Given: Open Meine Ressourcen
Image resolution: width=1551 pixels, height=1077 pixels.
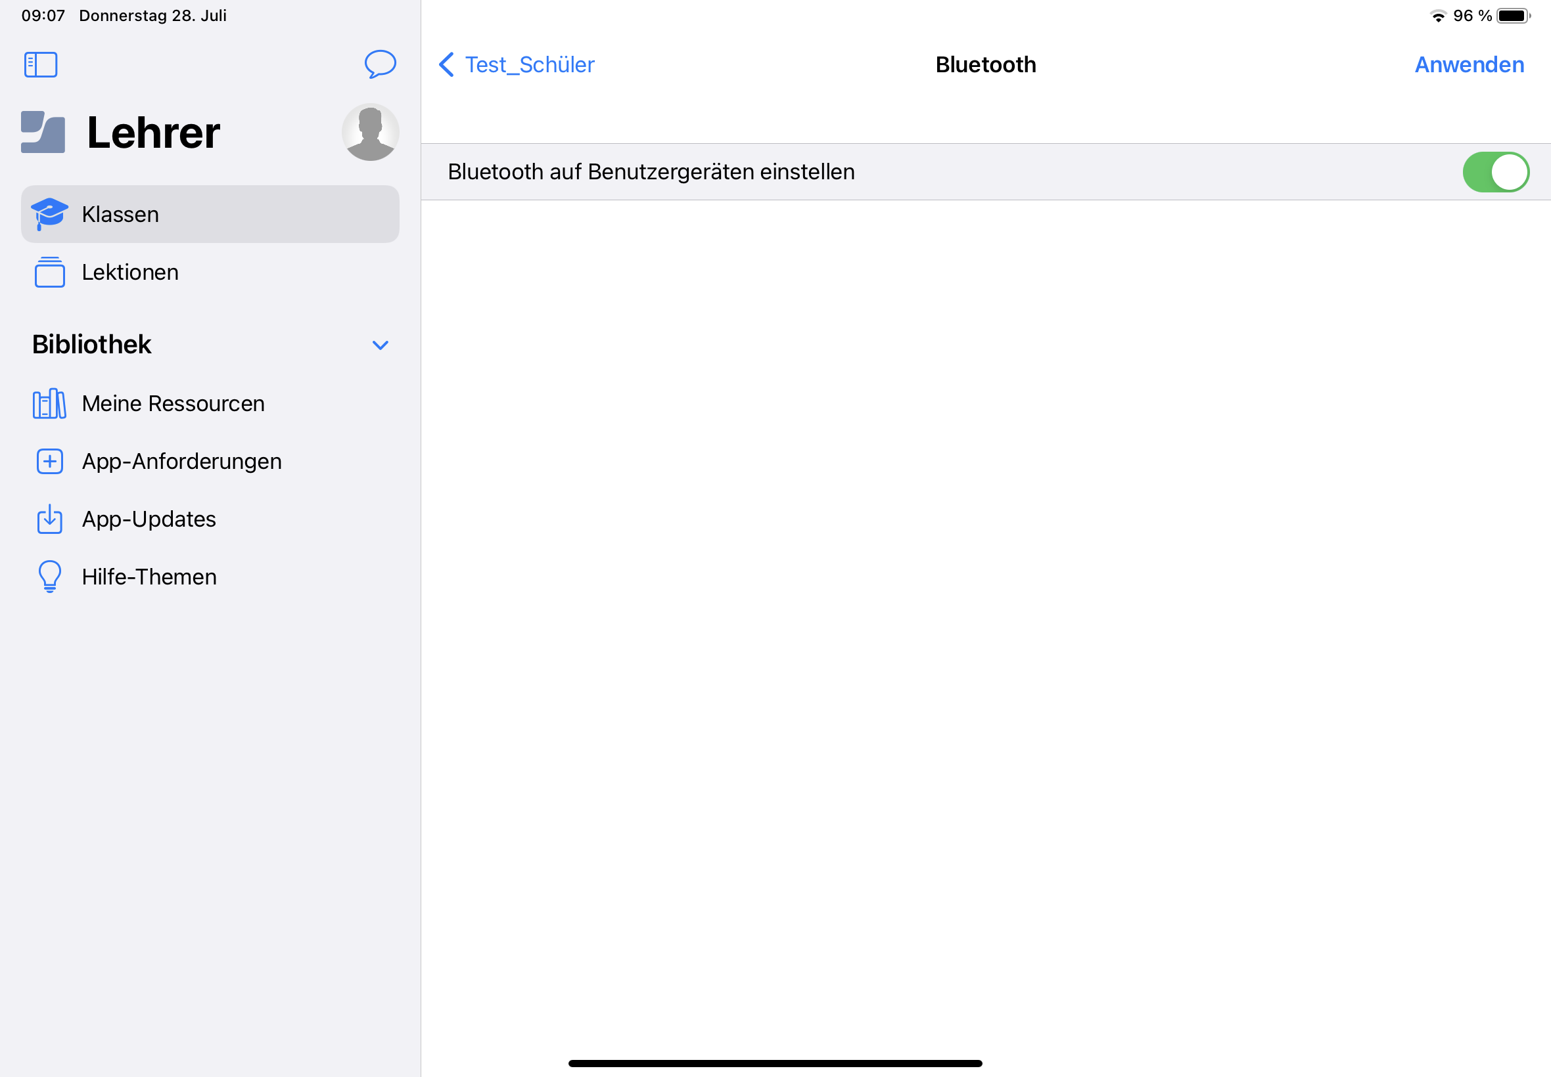Looking at the screenshot, I should [210, 403].
